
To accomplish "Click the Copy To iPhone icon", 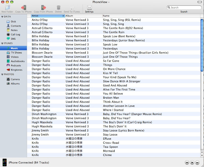I will (23, 8).
